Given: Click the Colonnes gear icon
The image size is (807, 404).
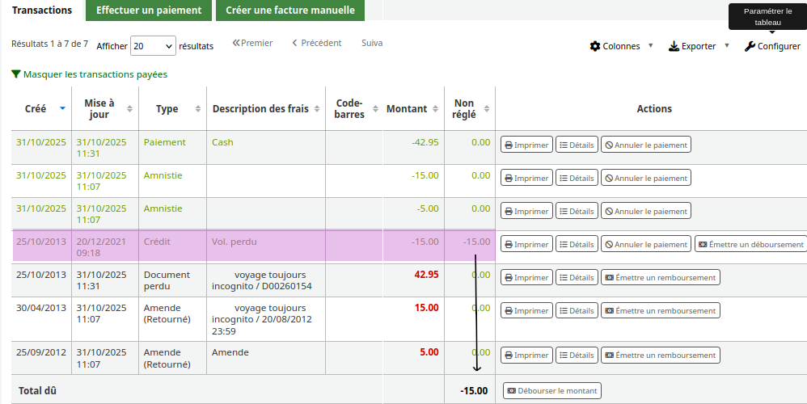Looking at the screenshot, I should click(595, 46).
